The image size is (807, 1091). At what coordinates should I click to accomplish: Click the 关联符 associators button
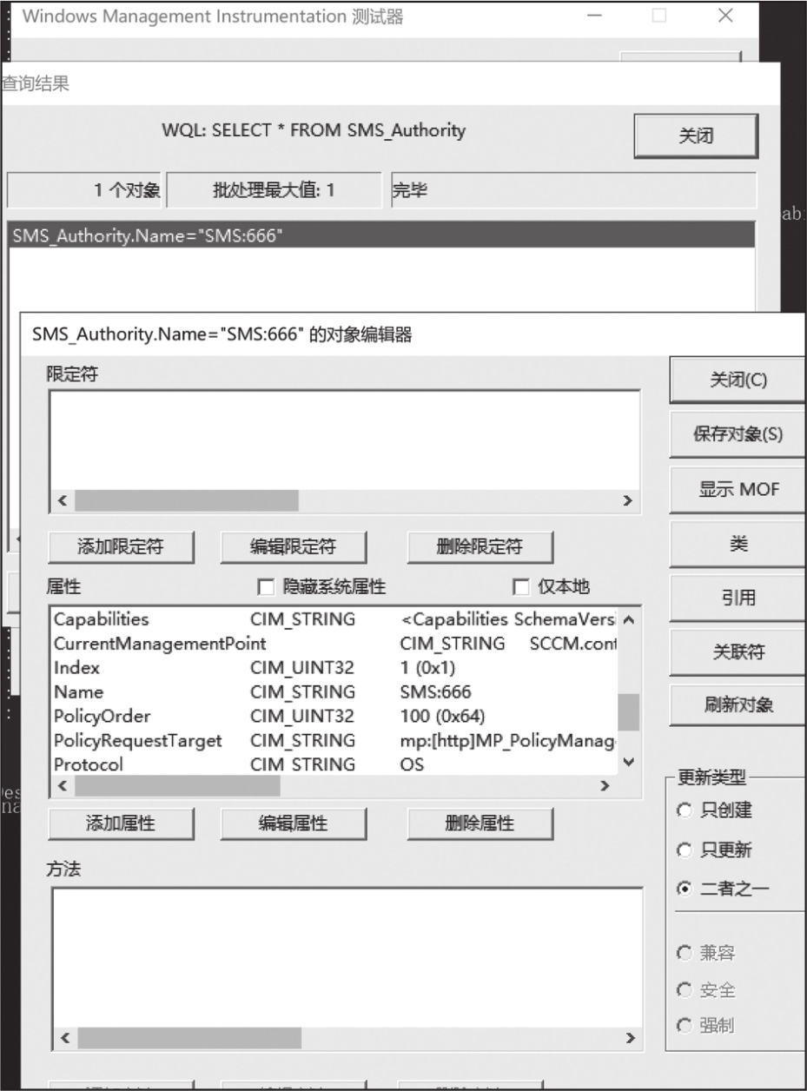pos(738,652)
